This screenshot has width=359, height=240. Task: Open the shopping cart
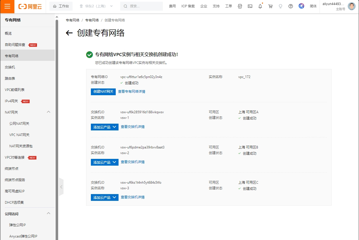click(270, 6)
